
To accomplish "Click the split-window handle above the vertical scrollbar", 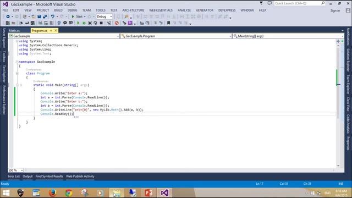I will (x=338, y=41).
